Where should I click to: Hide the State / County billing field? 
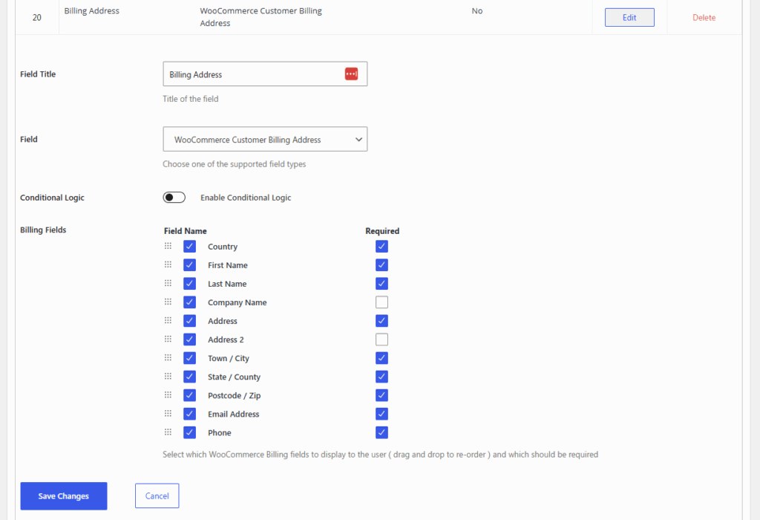pos(189,377)
